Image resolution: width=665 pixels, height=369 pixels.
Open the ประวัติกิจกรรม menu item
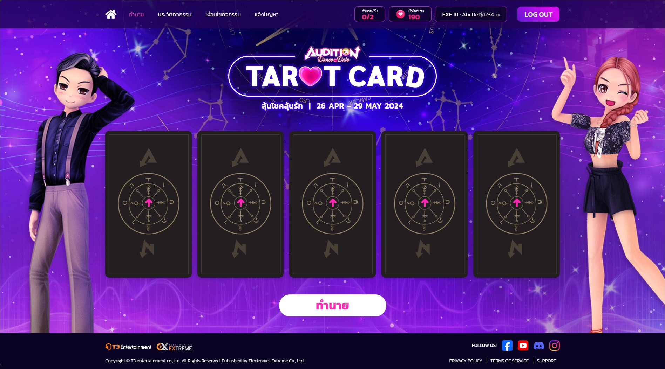175,14
